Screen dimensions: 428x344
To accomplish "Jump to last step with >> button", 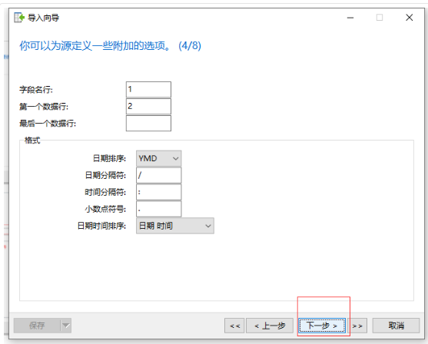I will click(x=357, y=326).
